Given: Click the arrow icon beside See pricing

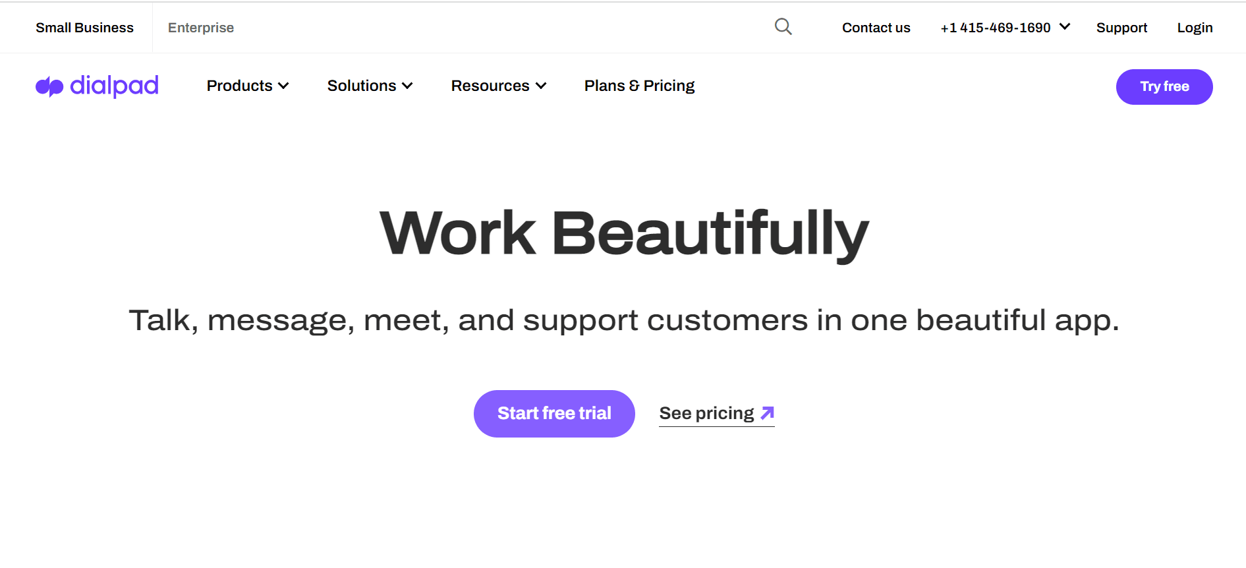Looking at the screenshot, I should click(x=767, y=413).
